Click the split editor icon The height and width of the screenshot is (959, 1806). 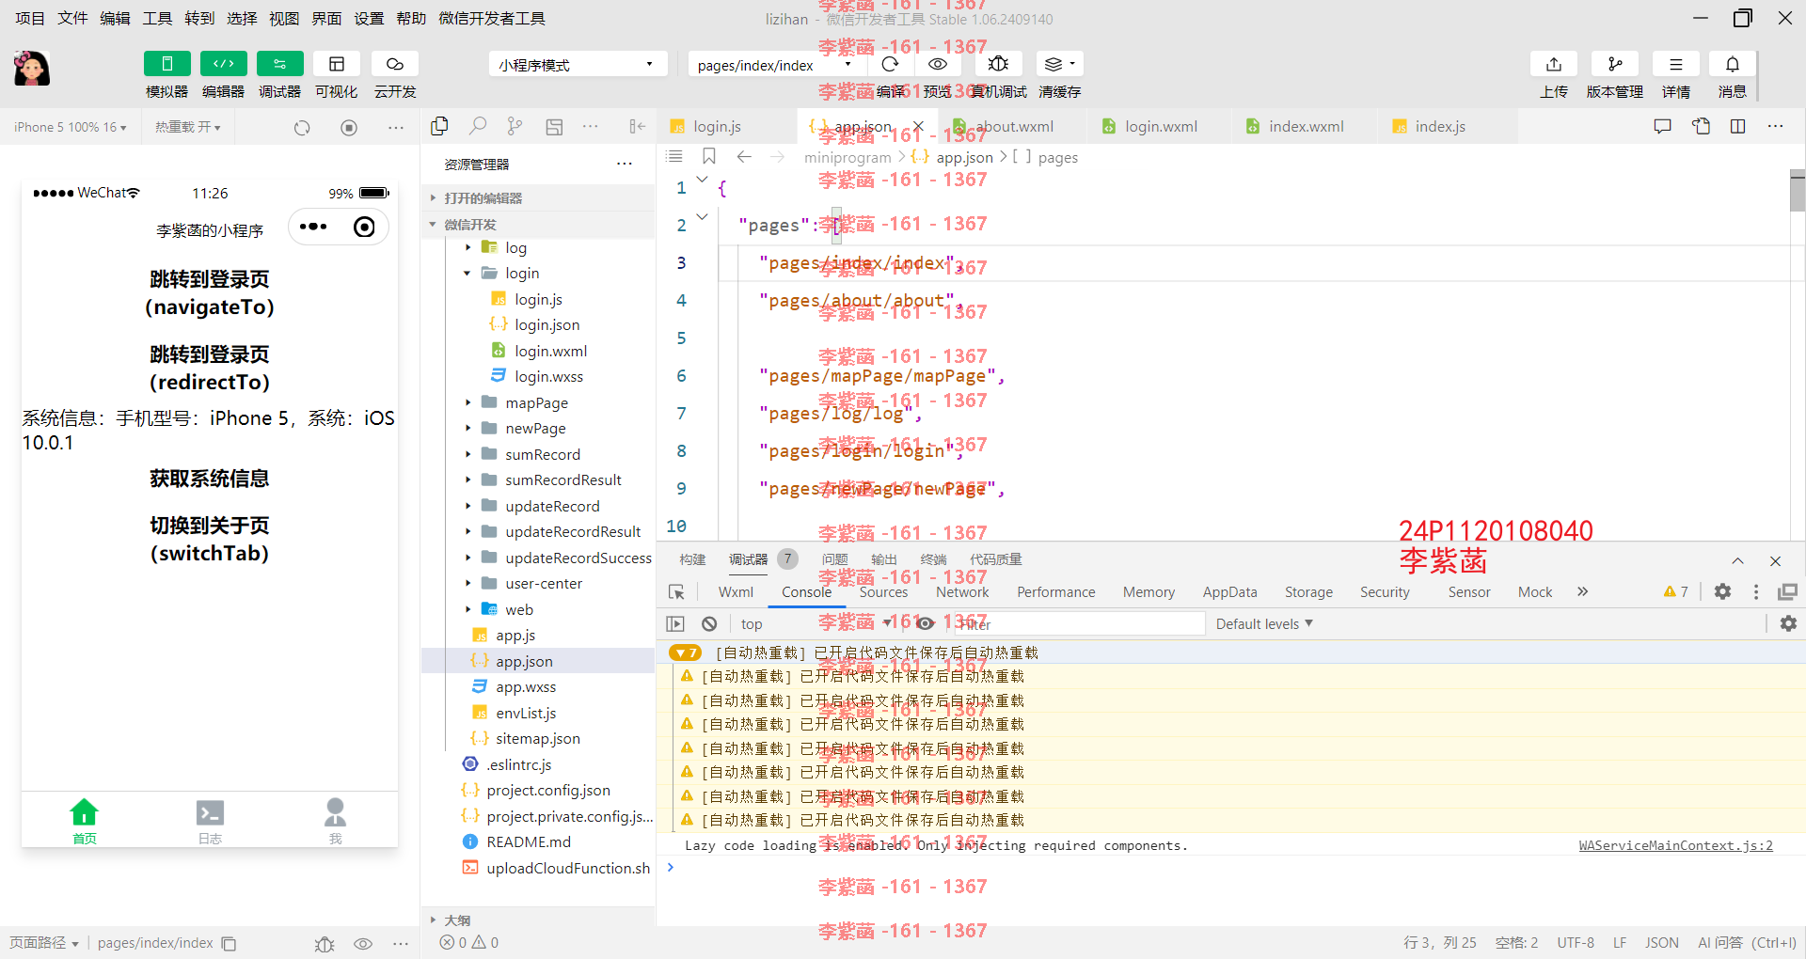tap(1738, 126)
